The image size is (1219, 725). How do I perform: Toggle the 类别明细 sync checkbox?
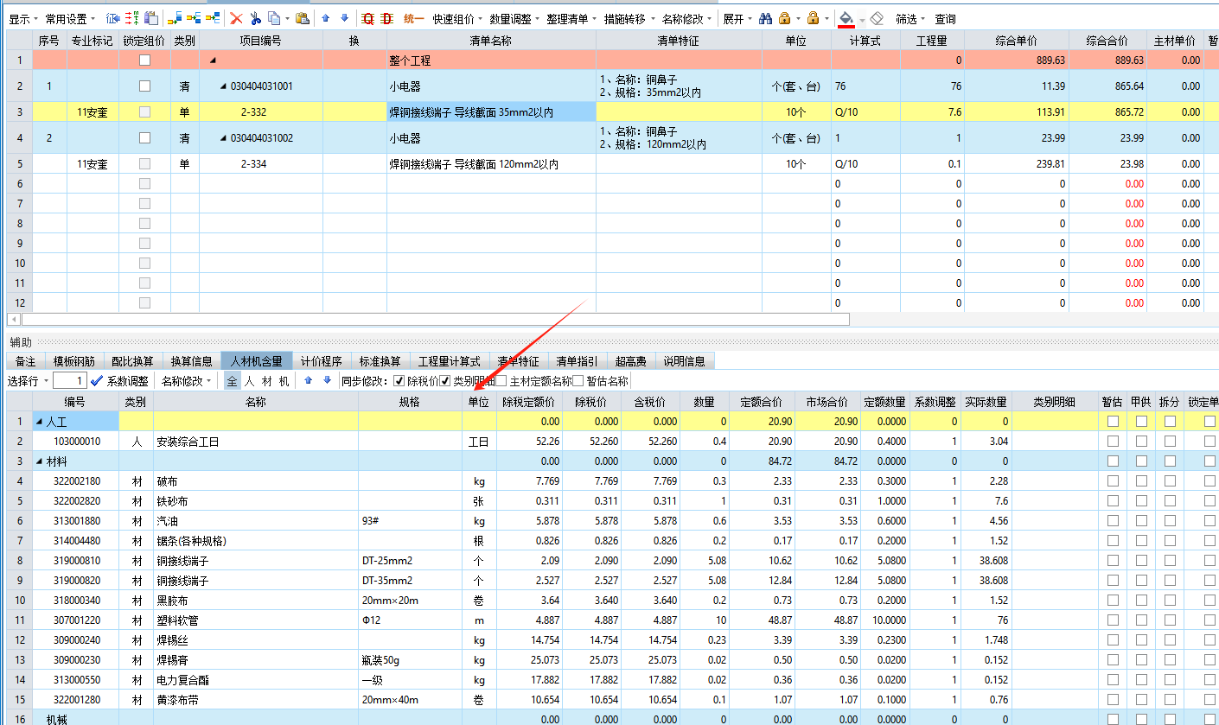[445, 381]
